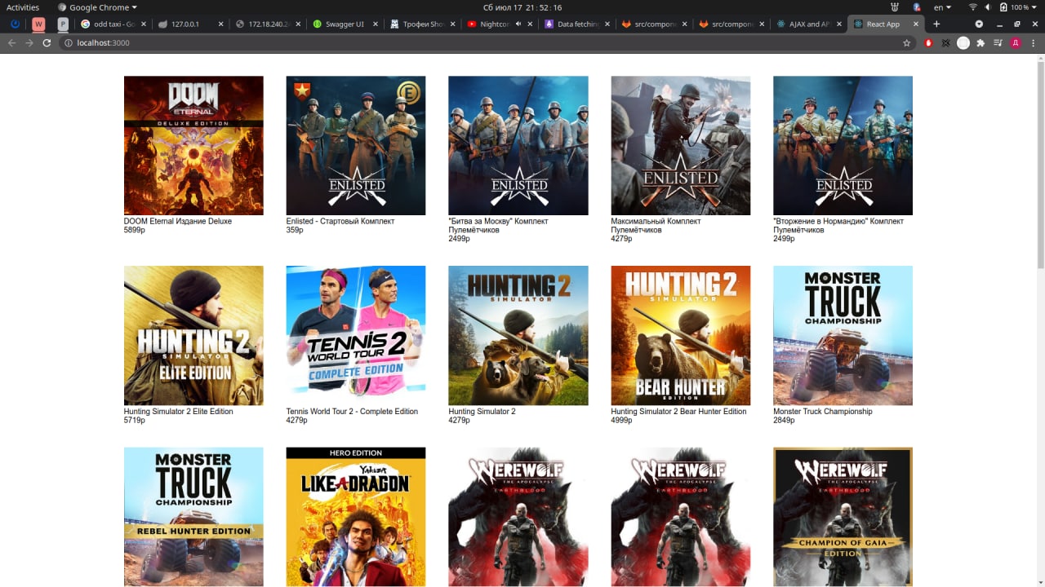
Task: Open the DOOM Eternal Deluxe cover
Action: coord(193,145)
